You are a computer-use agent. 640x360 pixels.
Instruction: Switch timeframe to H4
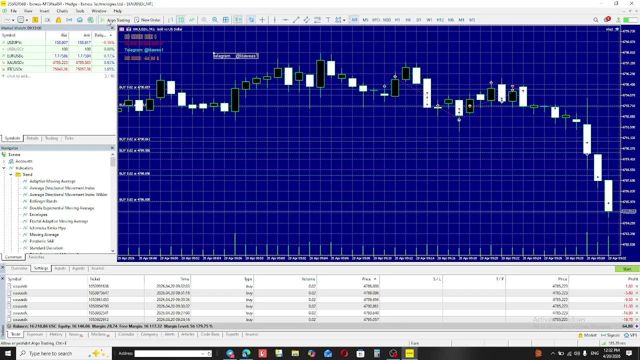point(408,20)
